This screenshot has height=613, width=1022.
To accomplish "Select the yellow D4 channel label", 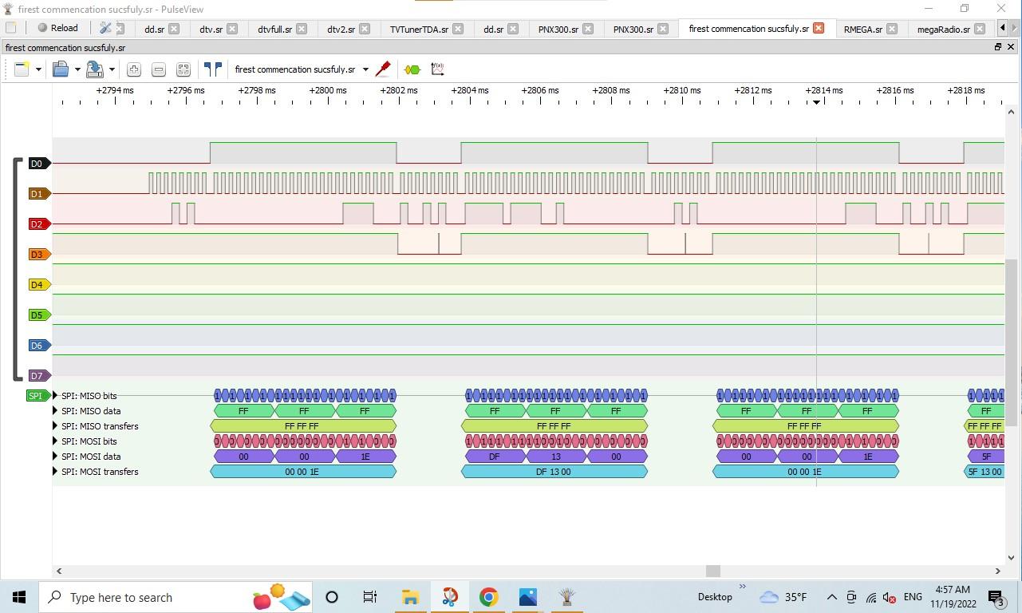I will (x=39, y=285).
